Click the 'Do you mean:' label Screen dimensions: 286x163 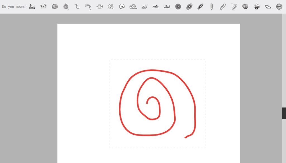[x=14, y=7]
